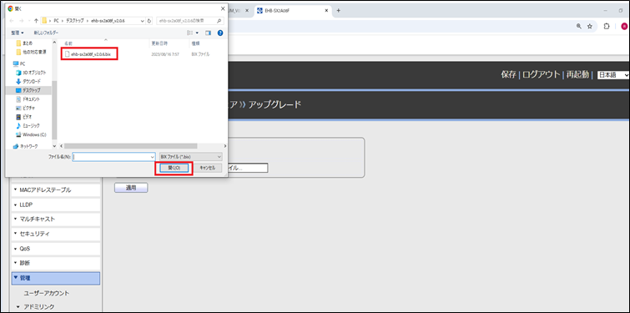Expand the QoS menu
Viewport: 630px width, 313px height.
[x=55, y=249]
